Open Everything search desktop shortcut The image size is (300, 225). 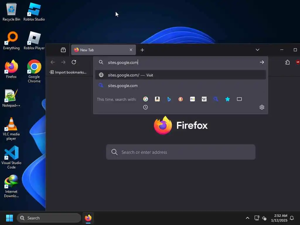click(x=11, y=41)
